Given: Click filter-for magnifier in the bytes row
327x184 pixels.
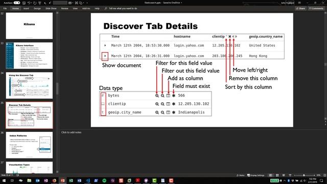Looking at the screenshot, I should [157, 96].
